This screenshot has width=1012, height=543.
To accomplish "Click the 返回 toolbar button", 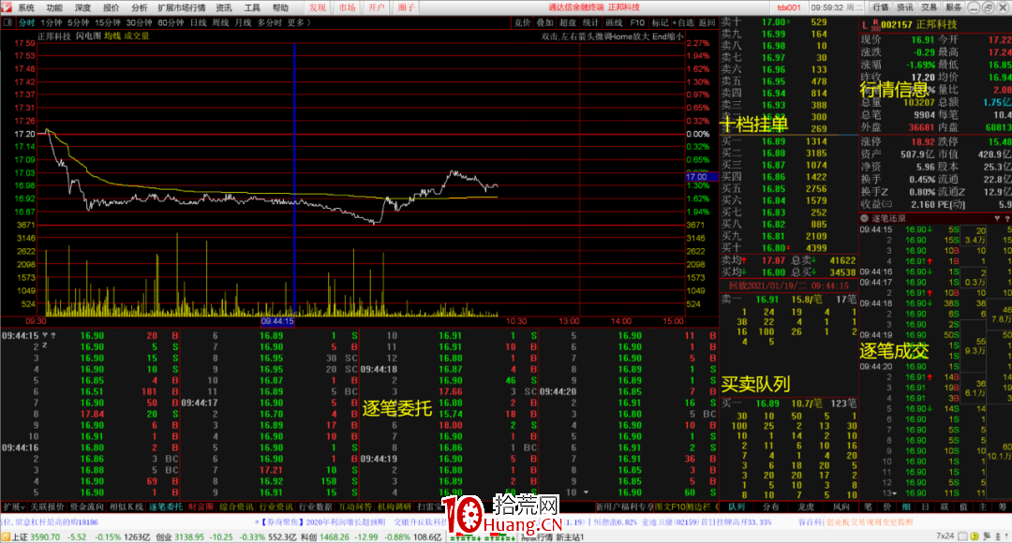I will pos(707,22).
